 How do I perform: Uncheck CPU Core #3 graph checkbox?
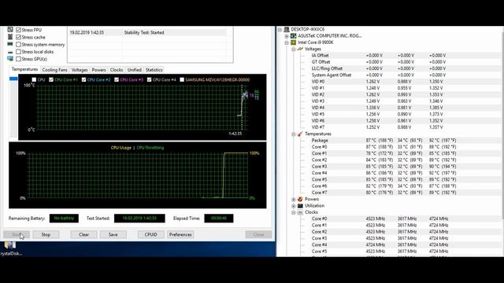click(117, 79)
